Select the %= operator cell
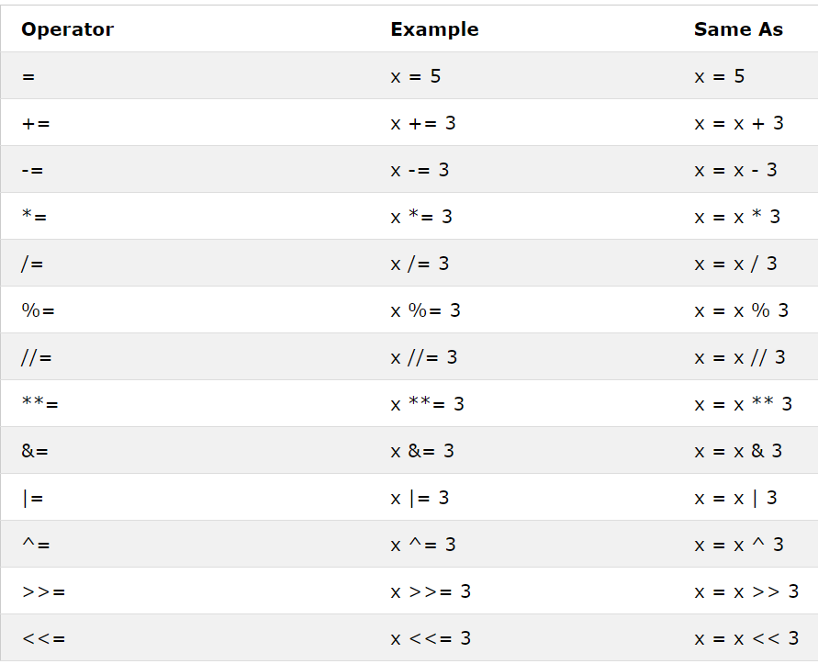 (38, 310)
